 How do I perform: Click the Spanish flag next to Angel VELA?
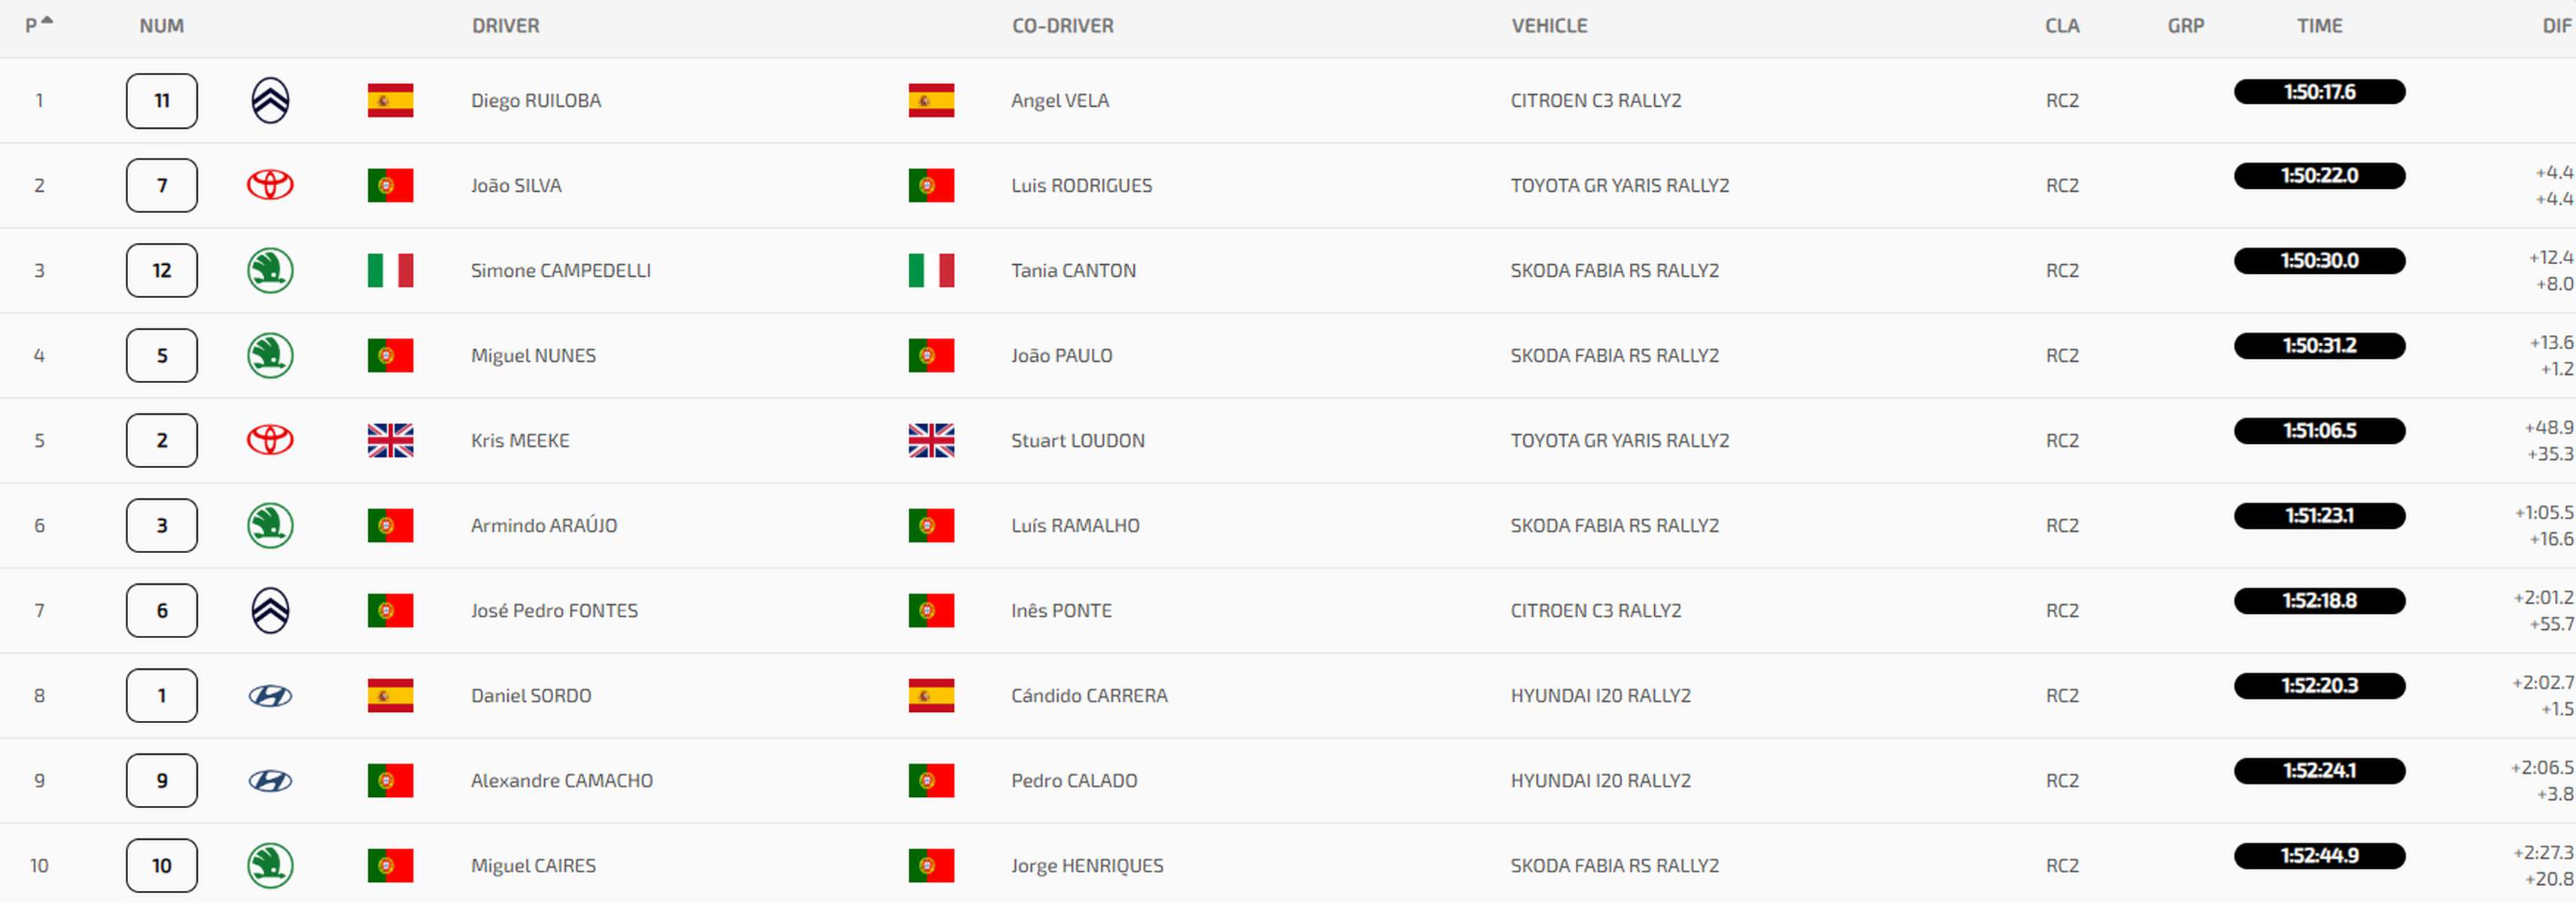931,100
